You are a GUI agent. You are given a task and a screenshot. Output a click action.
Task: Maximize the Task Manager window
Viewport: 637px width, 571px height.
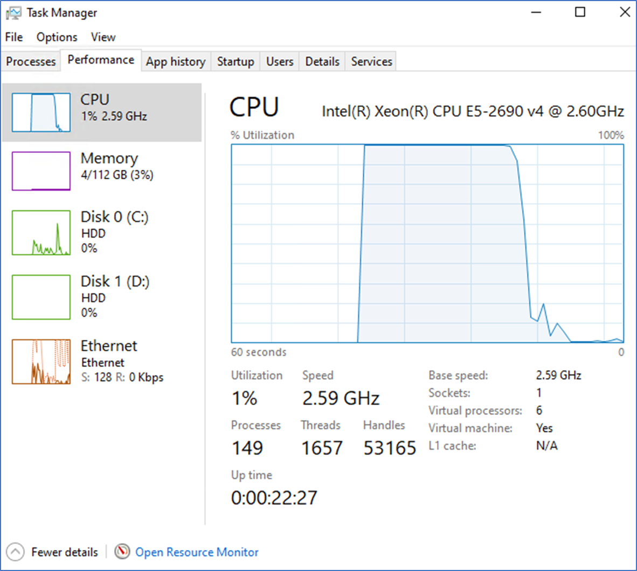point(580,12)
